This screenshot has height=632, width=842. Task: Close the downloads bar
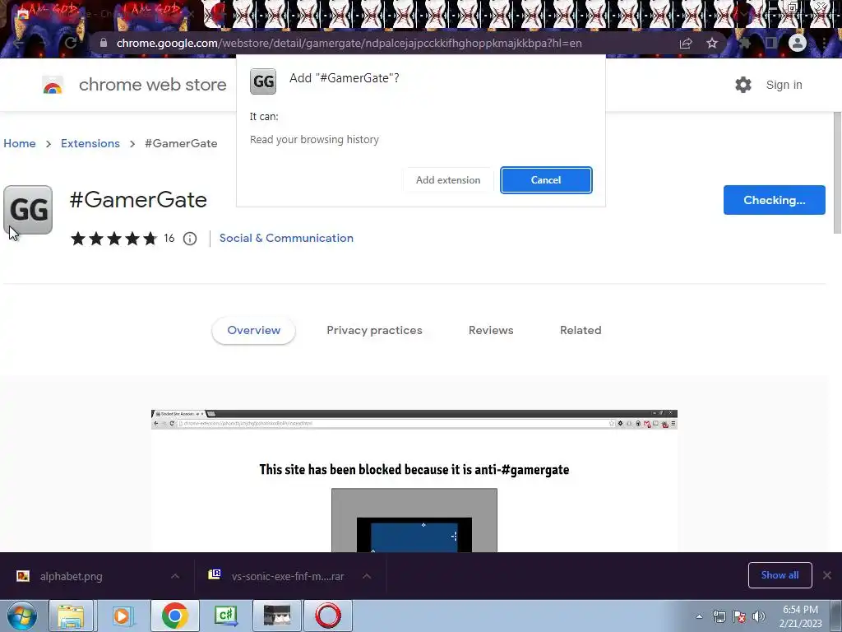pos(827,575)
